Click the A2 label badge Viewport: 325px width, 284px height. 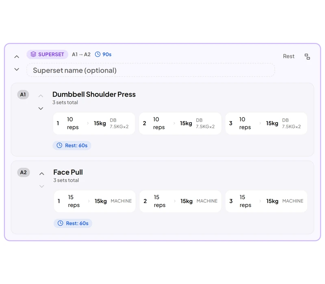point(24,172)
